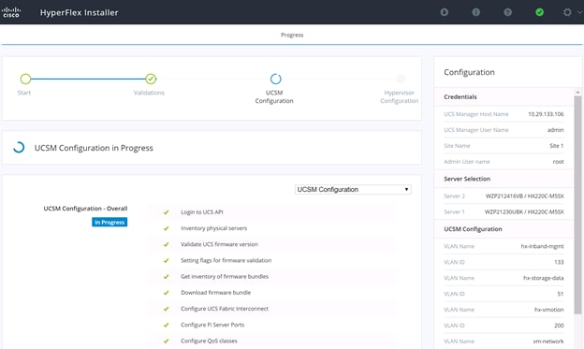Viewport: 584px width, 349px height.
Task: Click Get inventory of firmware bundles
Action: 225,276
